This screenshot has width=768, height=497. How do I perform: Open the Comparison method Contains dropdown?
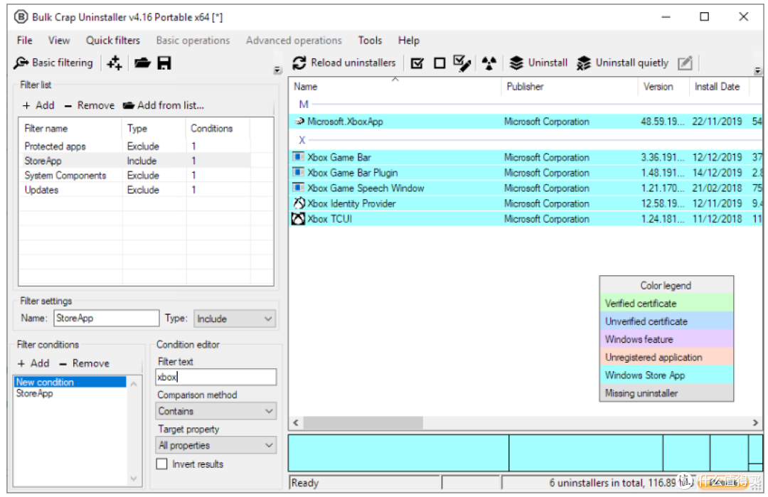click(215, 411)
